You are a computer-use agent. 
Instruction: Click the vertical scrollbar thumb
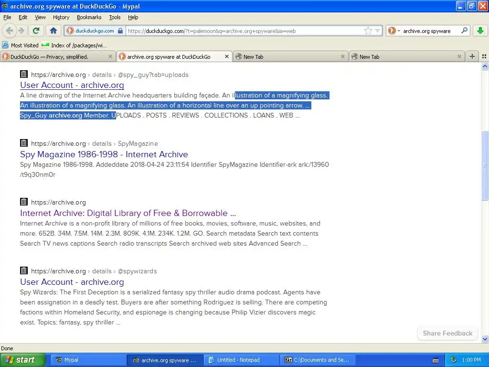pyautogui.click(x=485, y=166)
